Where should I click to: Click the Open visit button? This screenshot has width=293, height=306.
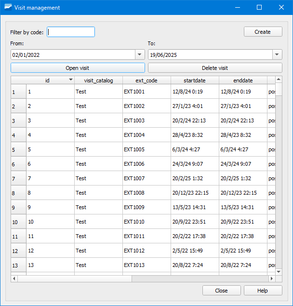click(x=78, y=68)
